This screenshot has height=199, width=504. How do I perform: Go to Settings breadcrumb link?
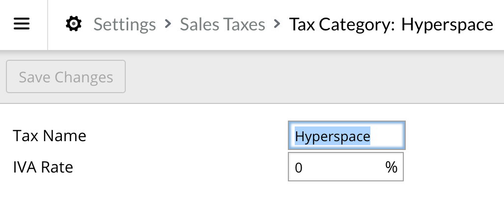[x=124, y=24]
